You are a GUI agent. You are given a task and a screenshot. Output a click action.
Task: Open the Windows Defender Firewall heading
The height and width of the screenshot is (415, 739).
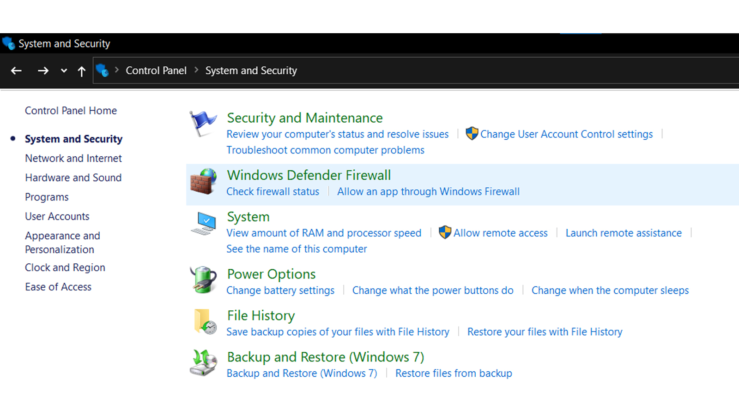tap(309, 175)
